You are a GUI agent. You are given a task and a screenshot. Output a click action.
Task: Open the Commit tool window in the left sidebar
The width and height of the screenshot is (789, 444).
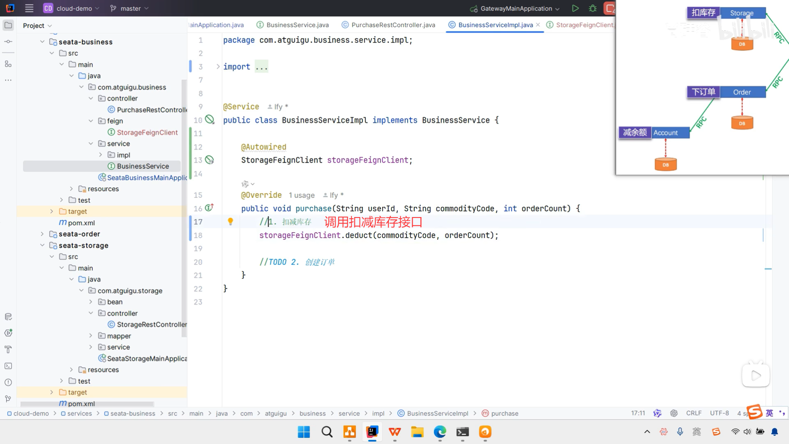(x=8, y=42)
